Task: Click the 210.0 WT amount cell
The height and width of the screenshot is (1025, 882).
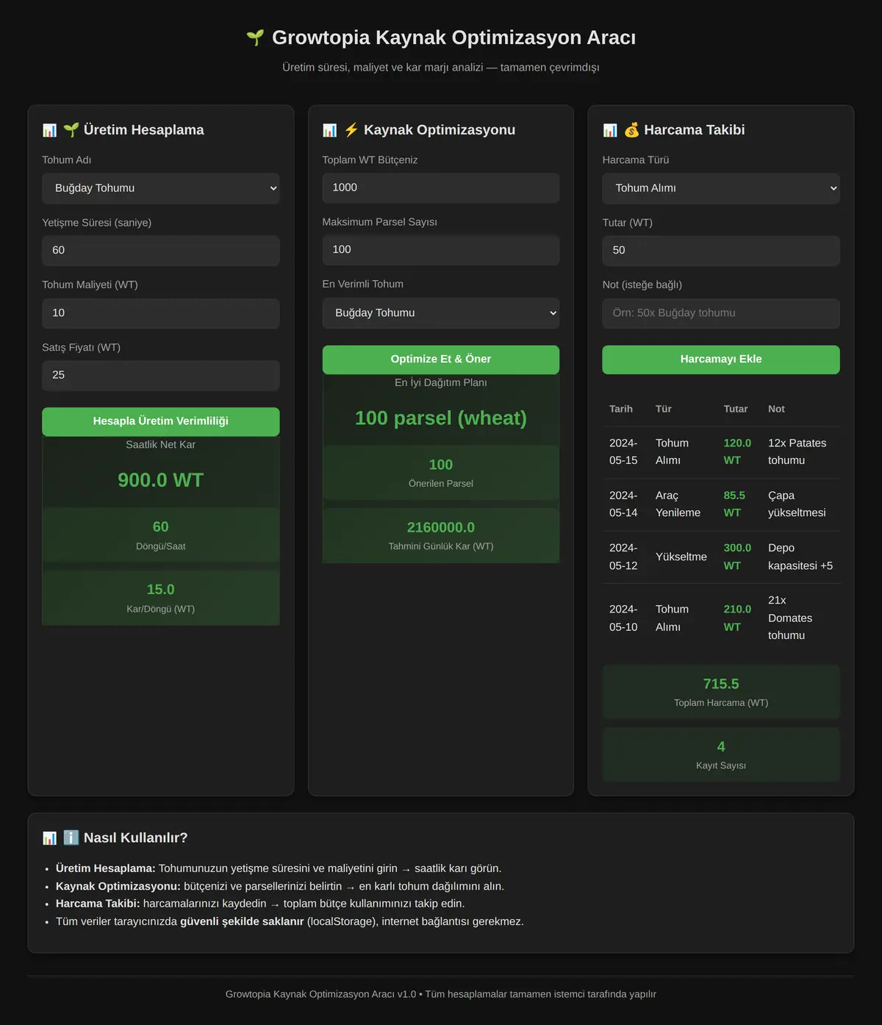Action: (x=737, y=618)
